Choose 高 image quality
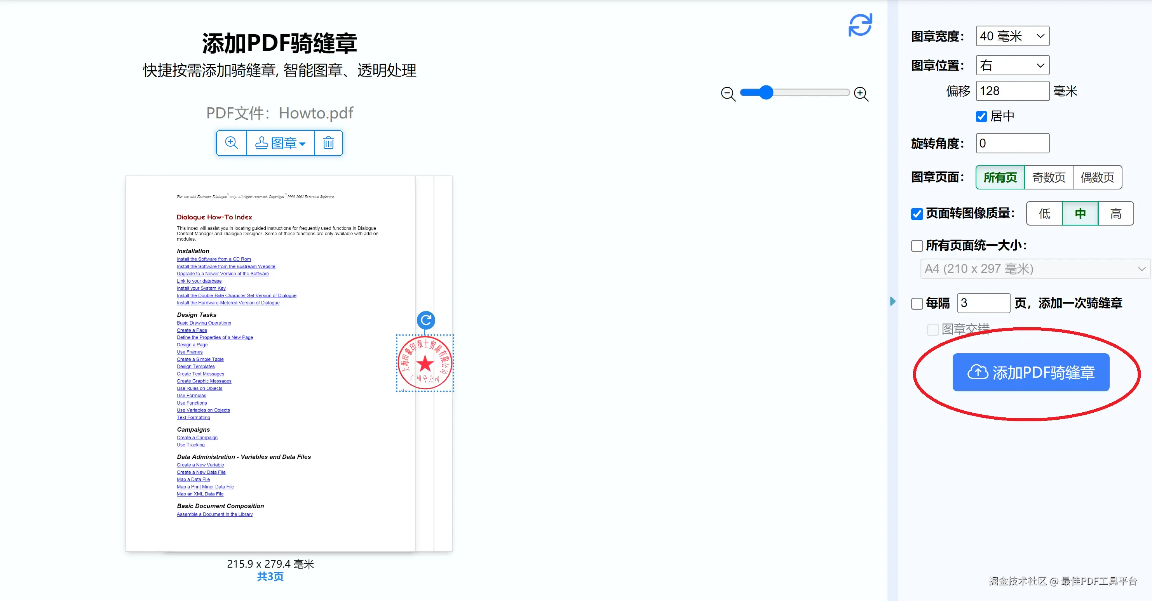Screen dimensions: 1152x601 [x=1115, y=214]
